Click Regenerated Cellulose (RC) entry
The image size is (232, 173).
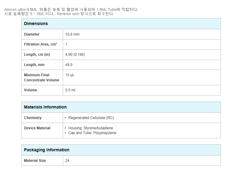(x=91, y=118)
